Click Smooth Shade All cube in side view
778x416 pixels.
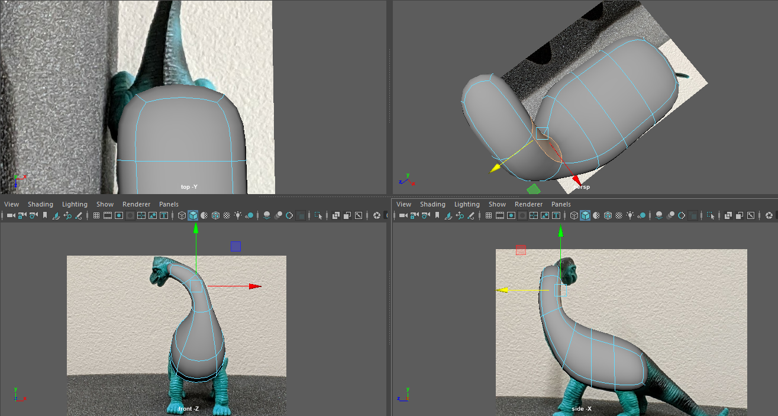tap(585, 215)
